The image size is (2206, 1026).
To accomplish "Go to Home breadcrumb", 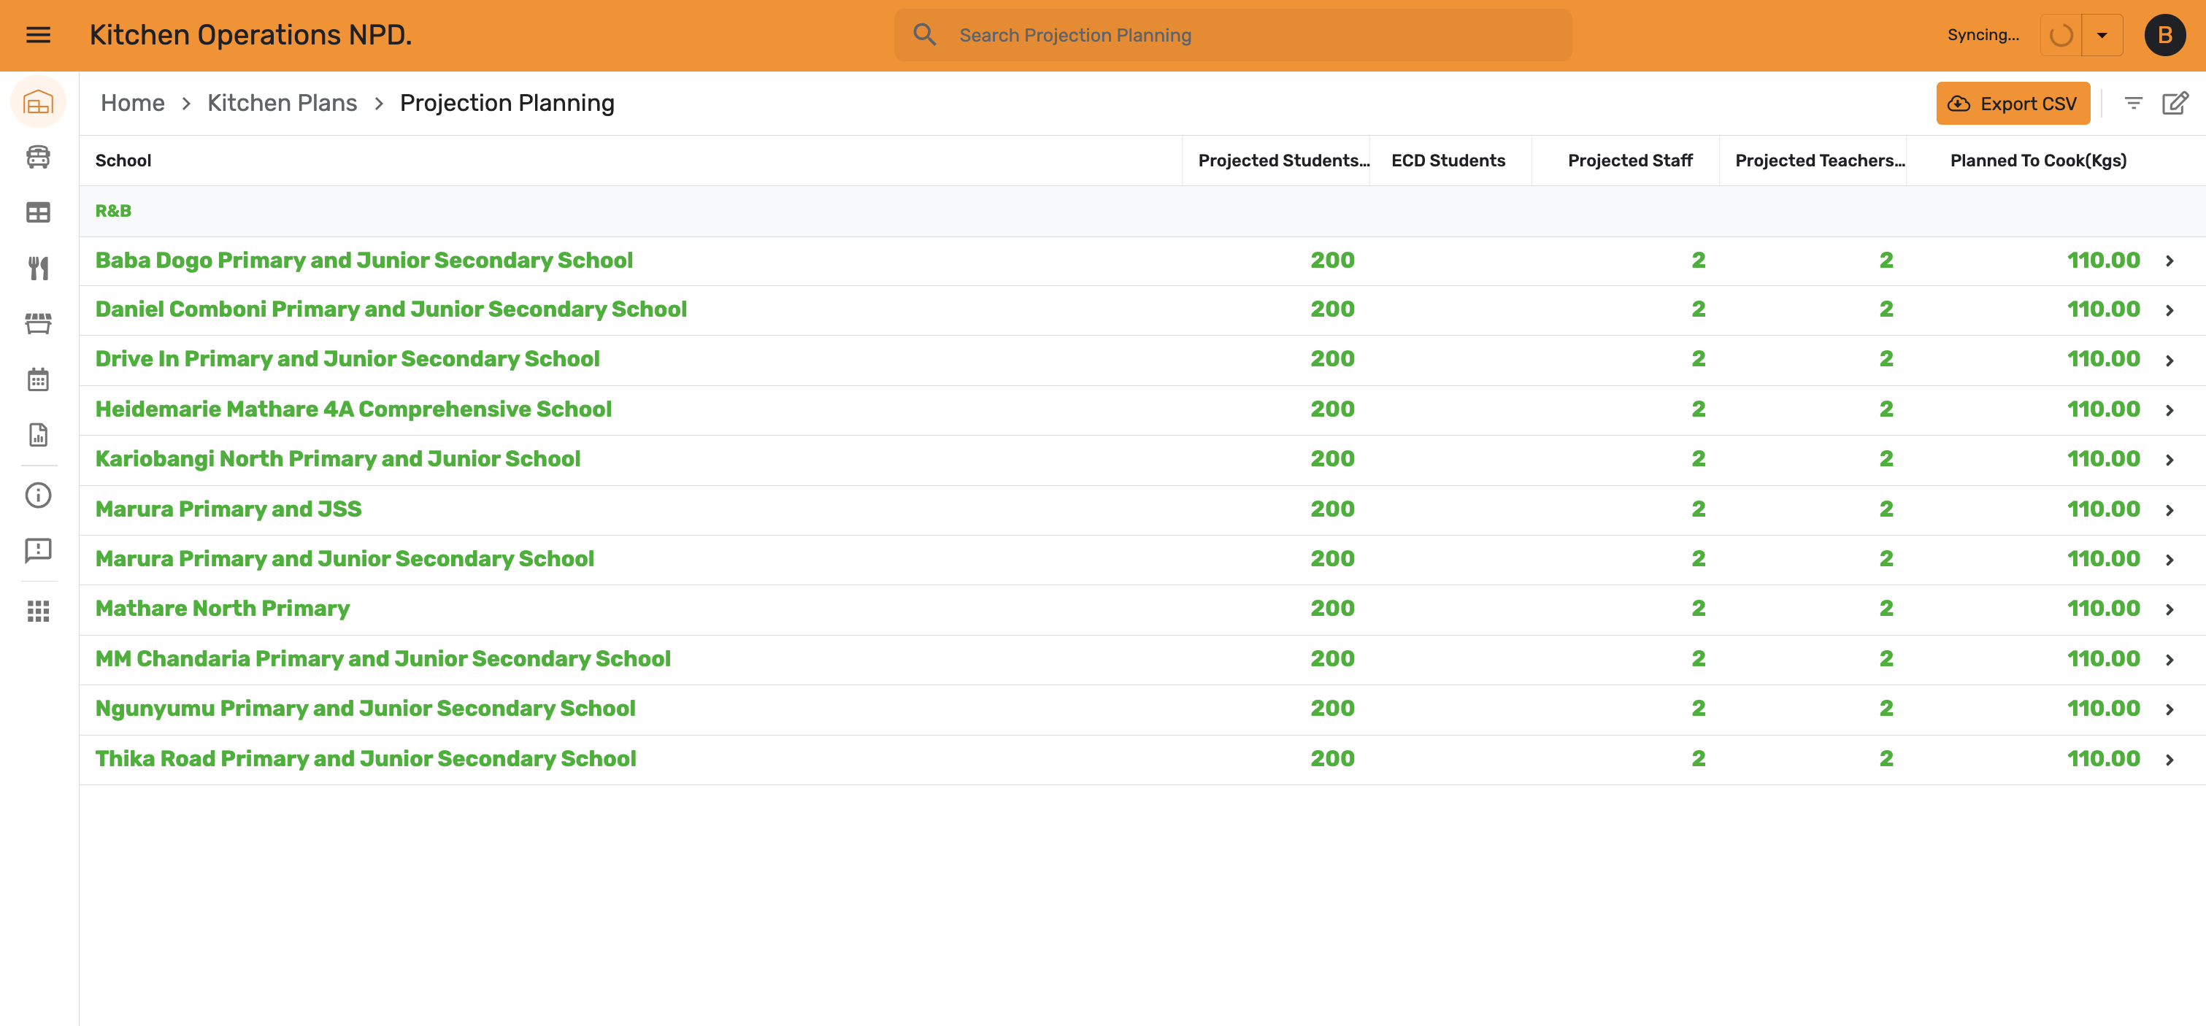I will (133, 103).
